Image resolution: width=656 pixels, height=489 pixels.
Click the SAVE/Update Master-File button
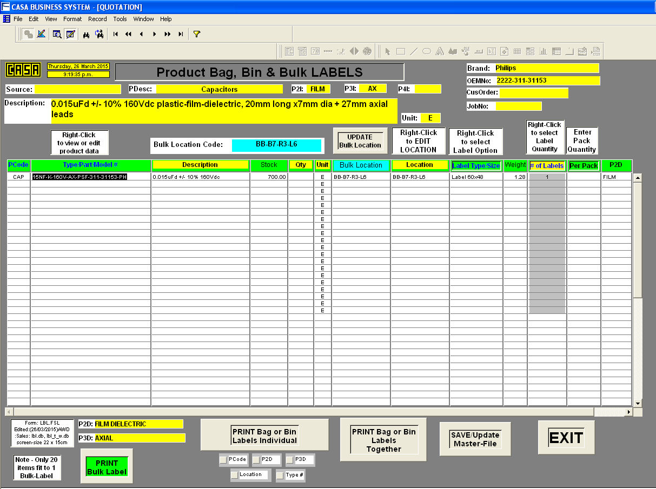click(475, 439)
